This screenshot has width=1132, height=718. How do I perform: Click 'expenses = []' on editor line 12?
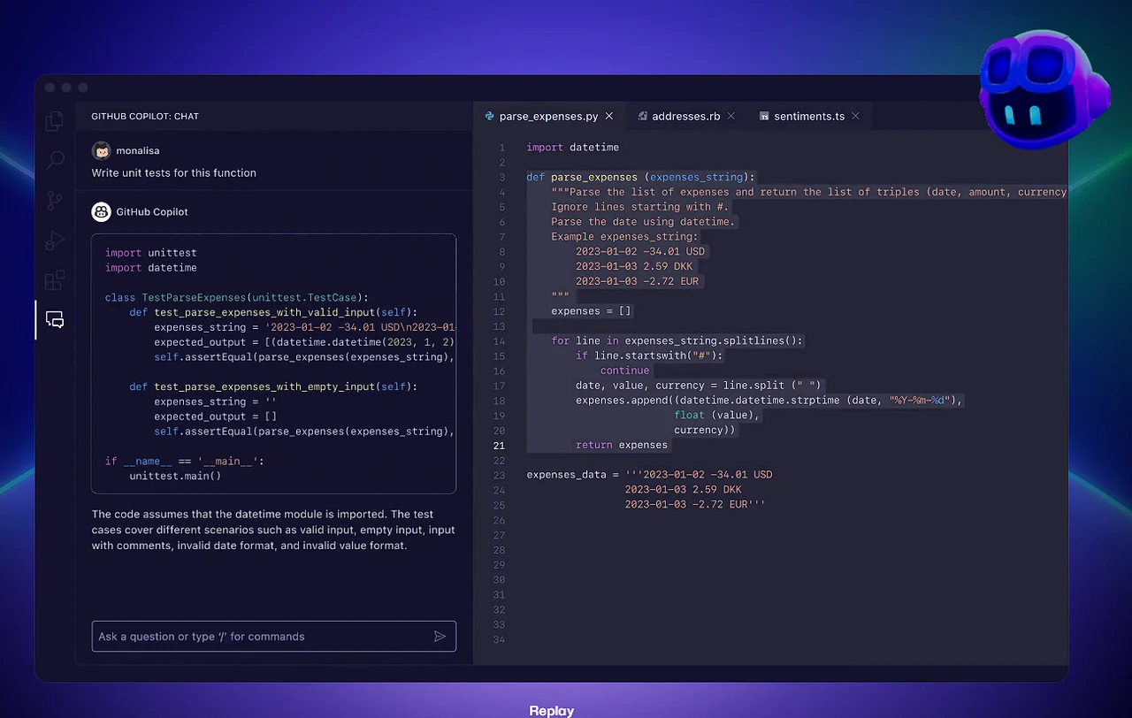(592, 311)
